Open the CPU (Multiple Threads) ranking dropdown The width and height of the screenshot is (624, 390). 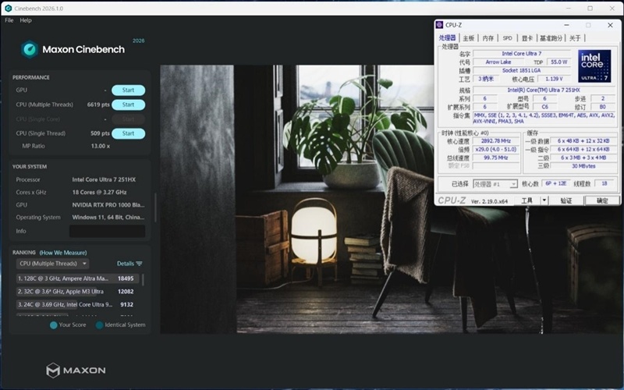[x=52, y=264]
